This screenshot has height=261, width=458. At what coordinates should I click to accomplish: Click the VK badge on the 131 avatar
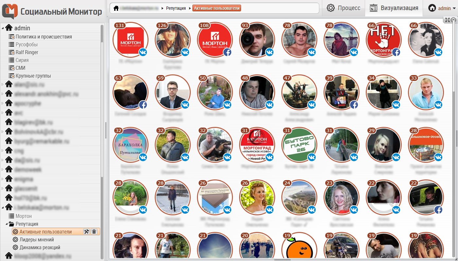point(143,52)
